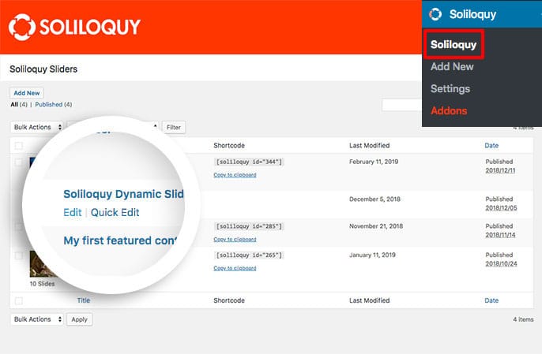Screen dimensions: 542x354
Task: Open the bottom Bulk Actions dropdown
Action: (x=37, y=319)
